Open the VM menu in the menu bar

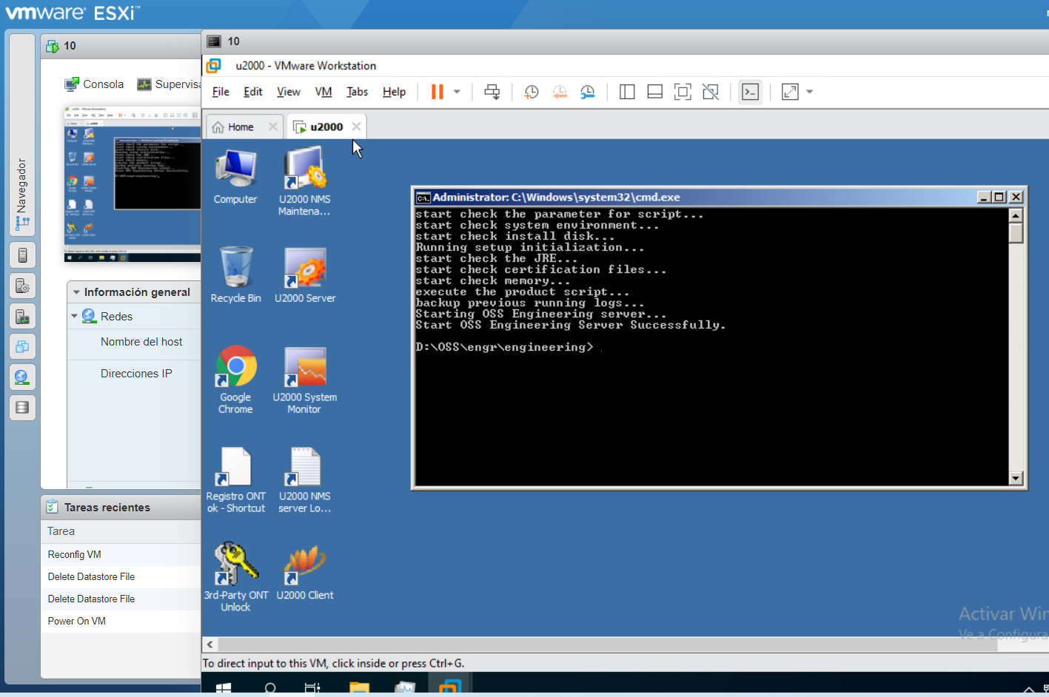(323, 92)
